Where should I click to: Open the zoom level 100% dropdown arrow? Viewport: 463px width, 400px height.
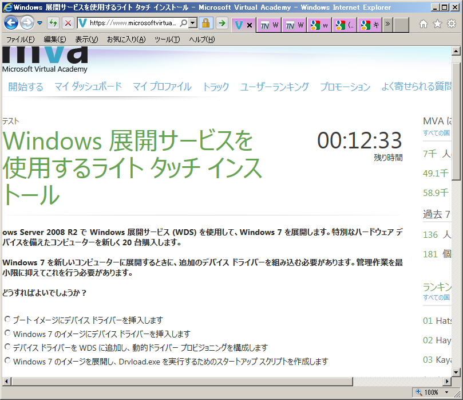coord(446,393)
